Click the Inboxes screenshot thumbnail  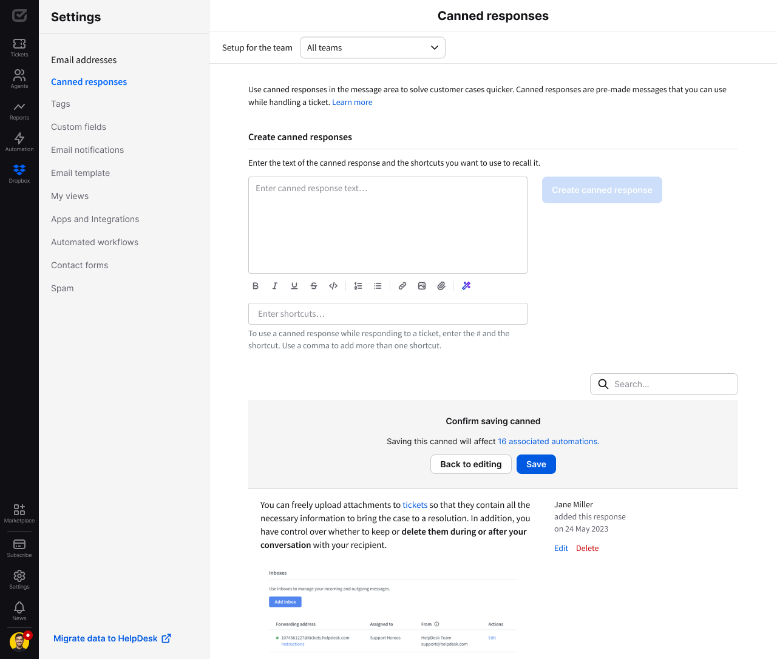point(393,610)
